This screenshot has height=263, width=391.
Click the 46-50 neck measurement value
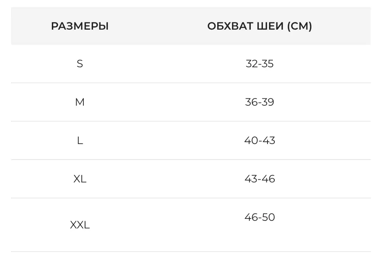tap(260, 217)
